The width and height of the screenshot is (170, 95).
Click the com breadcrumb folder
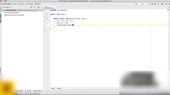[21, 4]
